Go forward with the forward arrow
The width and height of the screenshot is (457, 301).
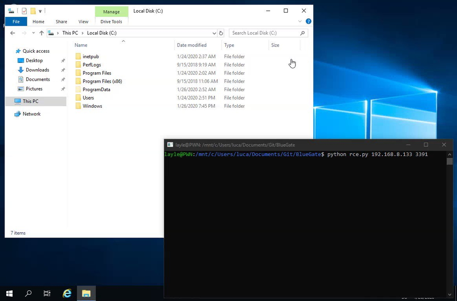[x=24, y=33]
